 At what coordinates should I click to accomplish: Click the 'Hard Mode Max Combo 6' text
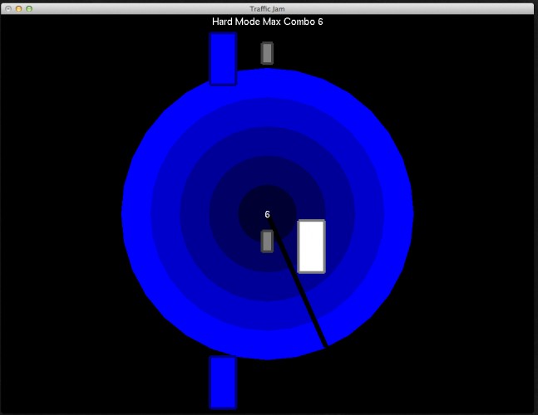267,22
